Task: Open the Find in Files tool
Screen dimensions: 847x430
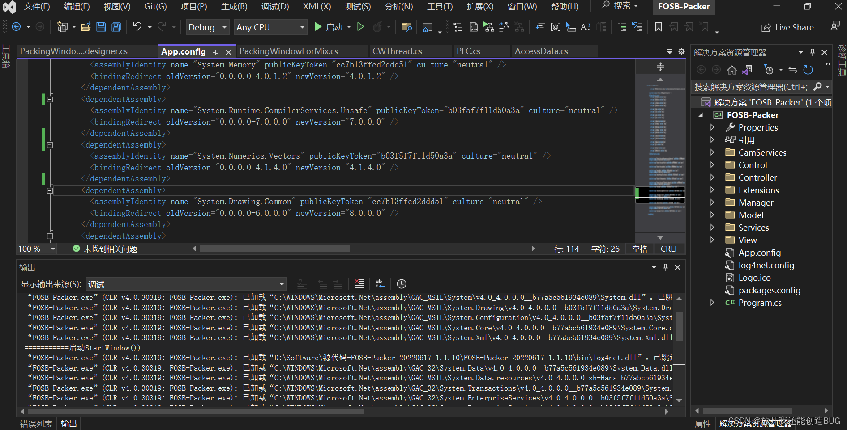Action: 406,27
